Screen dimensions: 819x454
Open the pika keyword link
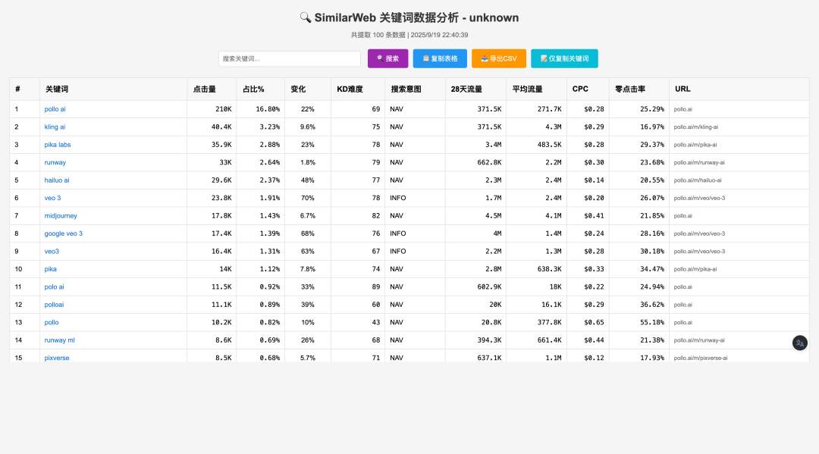click(51, 269)
